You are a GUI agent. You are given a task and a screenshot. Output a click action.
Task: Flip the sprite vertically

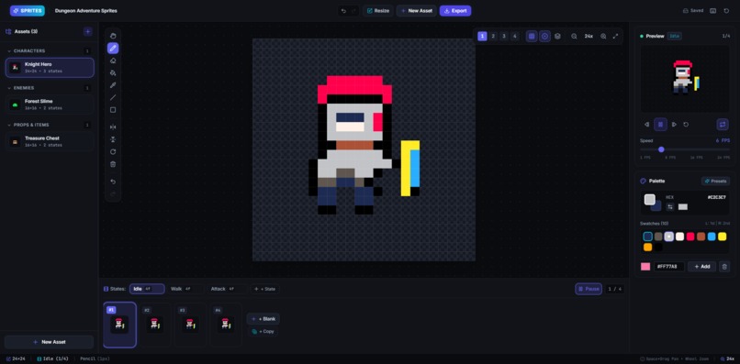[113, 139]
